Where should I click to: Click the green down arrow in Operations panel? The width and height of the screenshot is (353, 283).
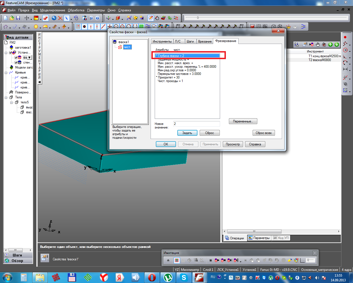click(337, 44)
